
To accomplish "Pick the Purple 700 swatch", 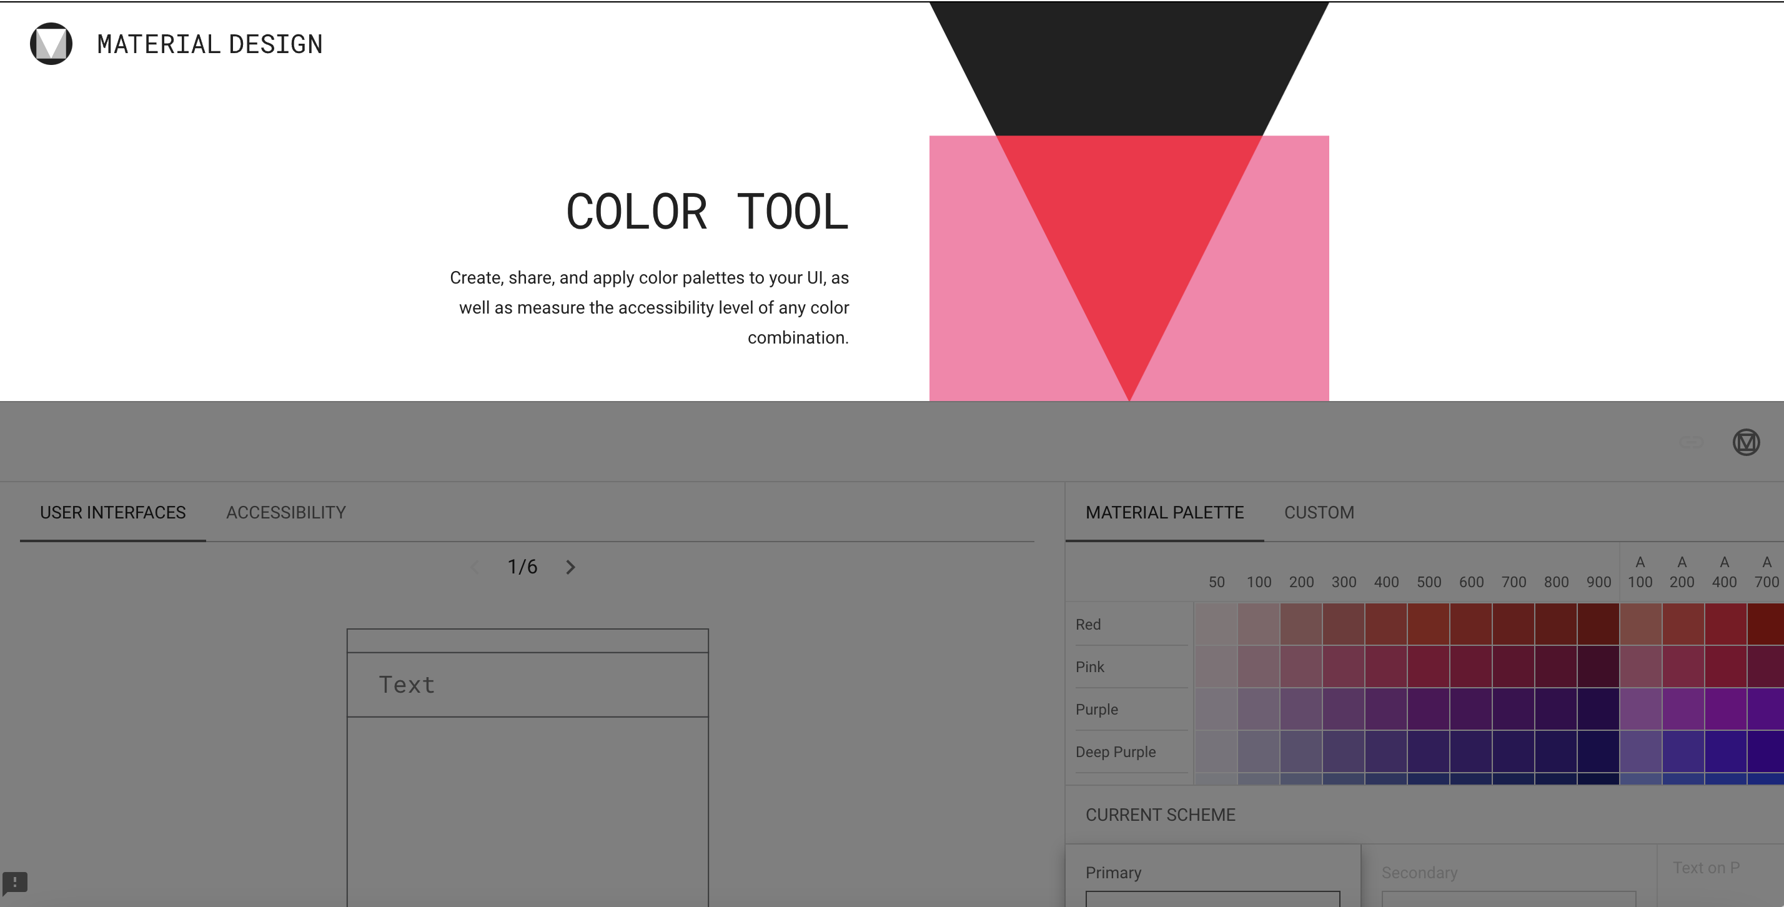I will coord(1514,709).
